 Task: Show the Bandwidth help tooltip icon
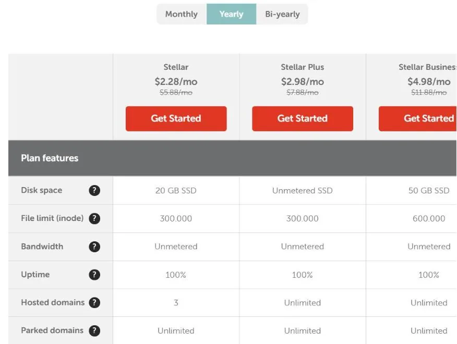(x=94, y=247)
